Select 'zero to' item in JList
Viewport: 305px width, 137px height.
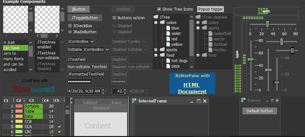click(15, 53)
